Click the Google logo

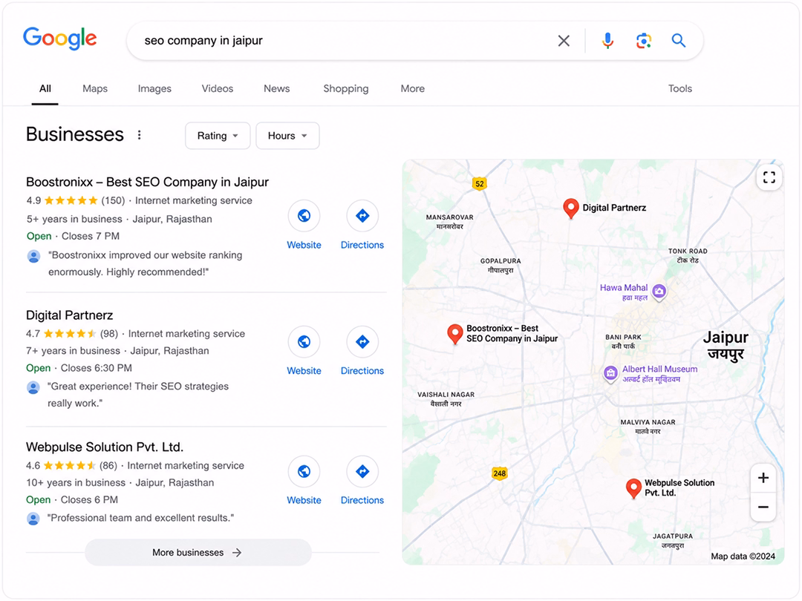coord(60,39)
